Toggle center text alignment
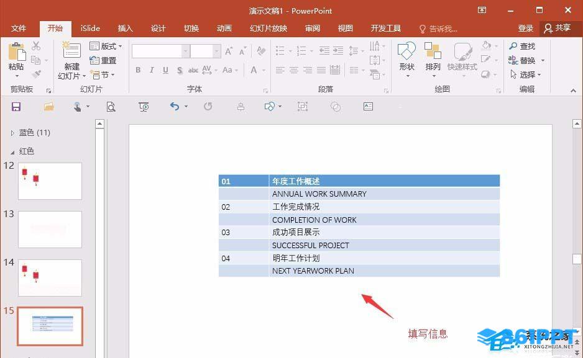The image size is (583, 358). point(294,70)
